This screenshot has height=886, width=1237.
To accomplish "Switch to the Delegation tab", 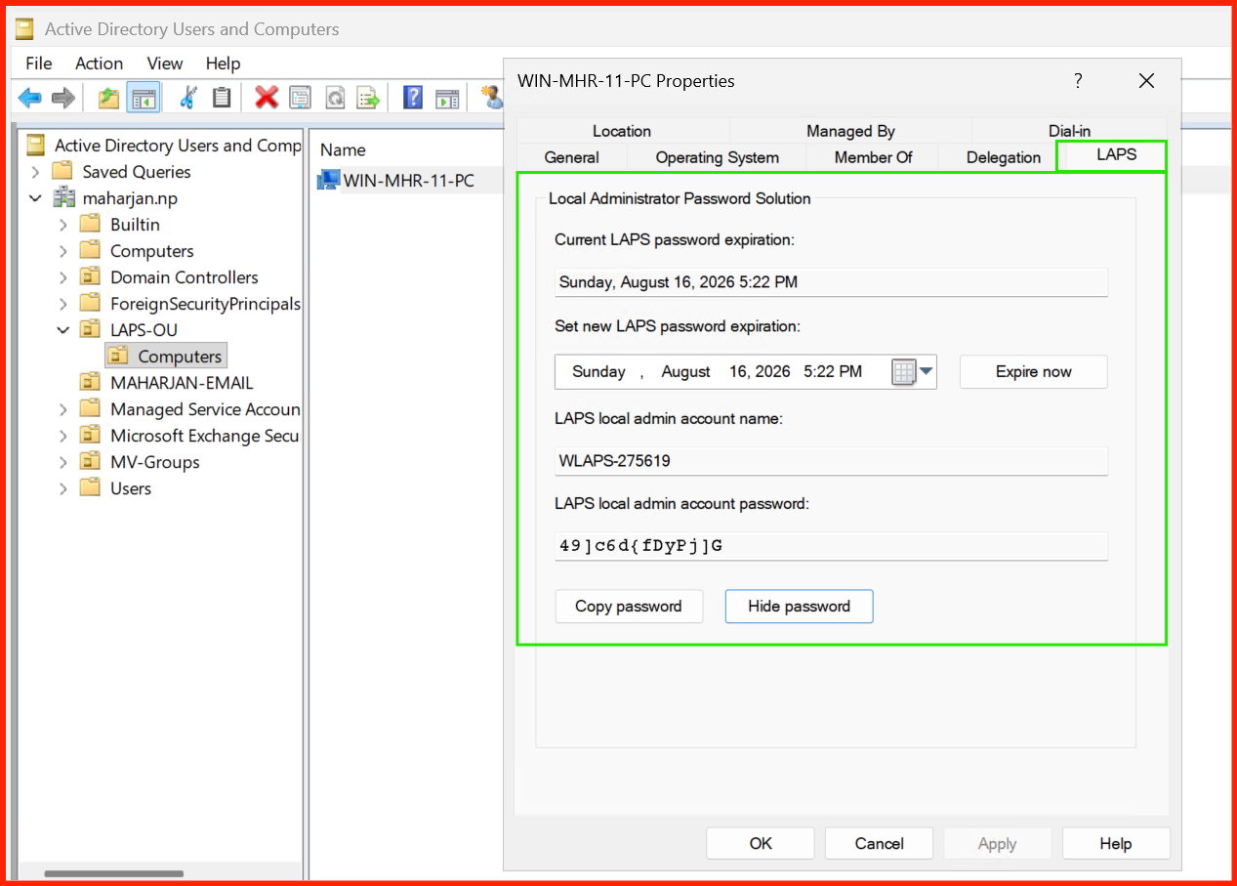I will [x=1003, y=157].
